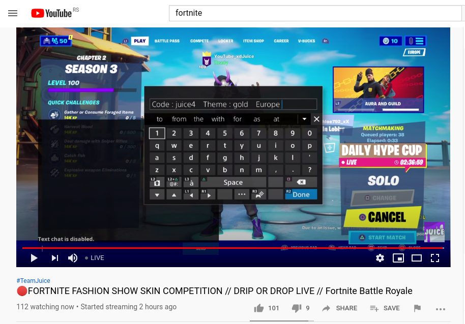
Task: Click the search box containing fortnite
Action: tap(315, 13)
